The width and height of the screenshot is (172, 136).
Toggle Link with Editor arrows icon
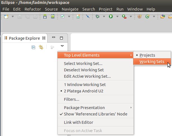(41, 47)
